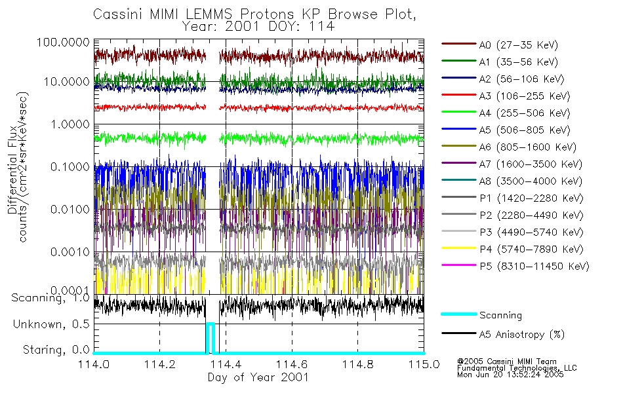Click the Unknown, 0.5 axis label
Image resolution: width=623 pixels, height=393 pixels.
click(x=51, y=325)
